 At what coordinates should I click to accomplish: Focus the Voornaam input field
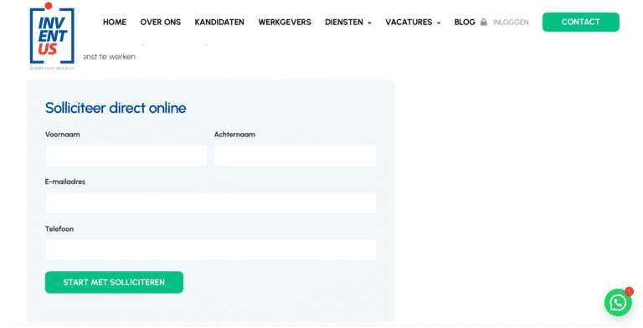pos(126,156)
